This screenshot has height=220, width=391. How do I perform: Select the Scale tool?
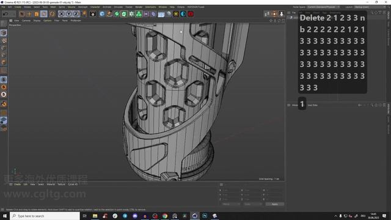coord(37,14)
